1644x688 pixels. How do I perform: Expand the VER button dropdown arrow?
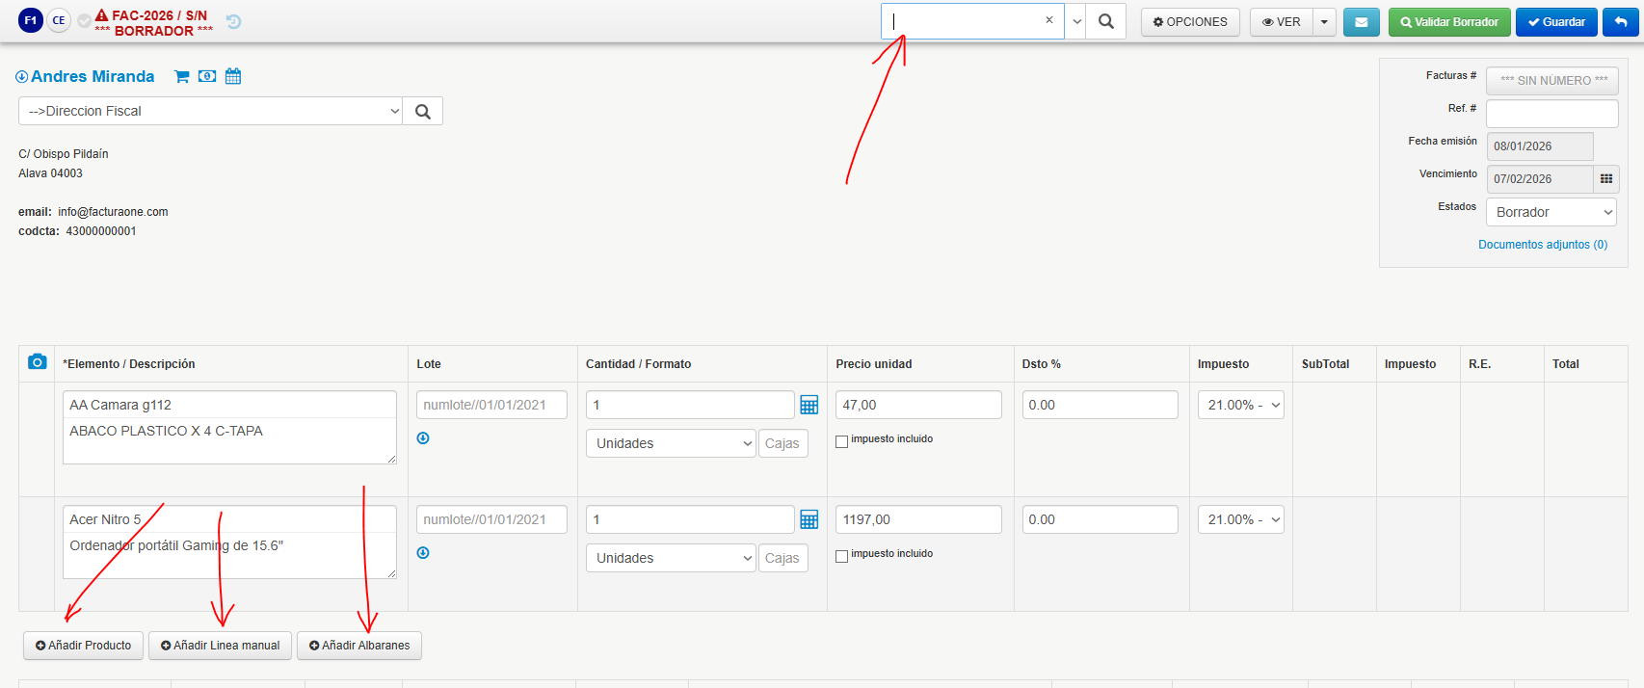point(1324,22)
